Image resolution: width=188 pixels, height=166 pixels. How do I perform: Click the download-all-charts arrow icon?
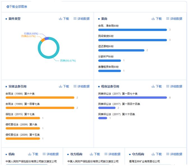tap(8, 6)
